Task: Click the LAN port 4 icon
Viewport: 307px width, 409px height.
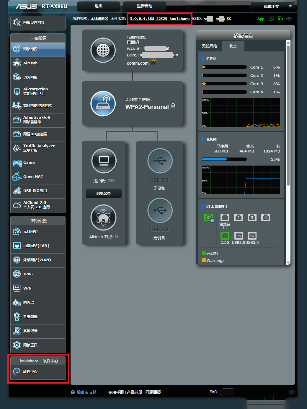Action: pyautogui.click(x=266, y=217)
